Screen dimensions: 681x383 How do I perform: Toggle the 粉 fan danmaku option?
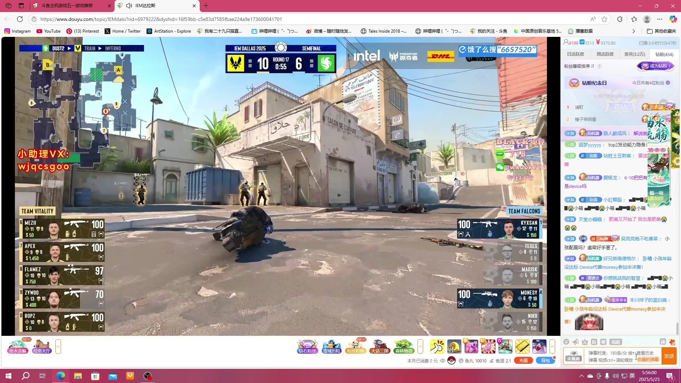(x=594, y=342)
